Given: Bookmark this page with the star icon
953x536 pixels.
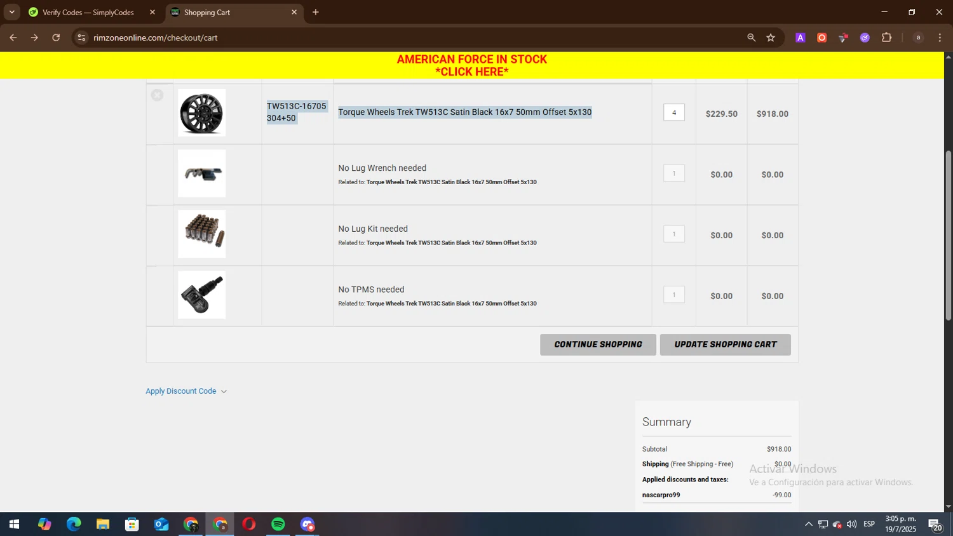Looking at the screenshot, I should [x=771, y=37].
